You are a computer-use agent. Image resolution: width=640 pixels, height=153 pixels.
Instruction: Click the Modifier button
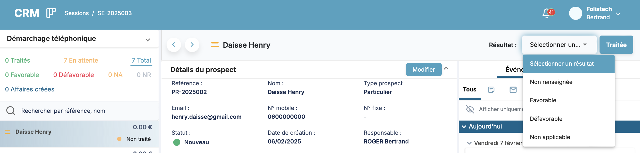(423, 70)
